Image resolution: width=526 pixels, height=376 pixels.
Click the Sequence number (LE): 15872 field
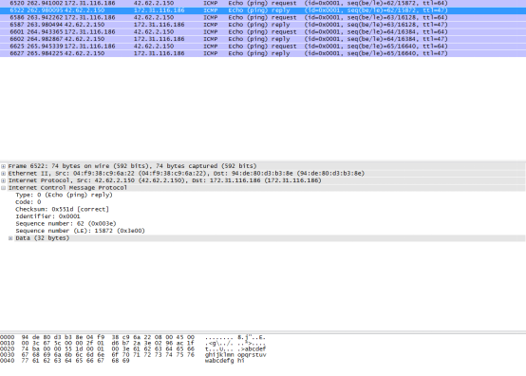coord(80,231)
